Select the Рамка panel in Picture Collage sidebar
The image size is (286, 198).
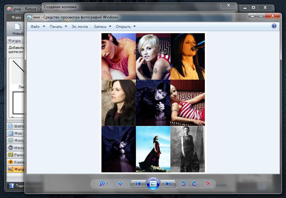15,155
